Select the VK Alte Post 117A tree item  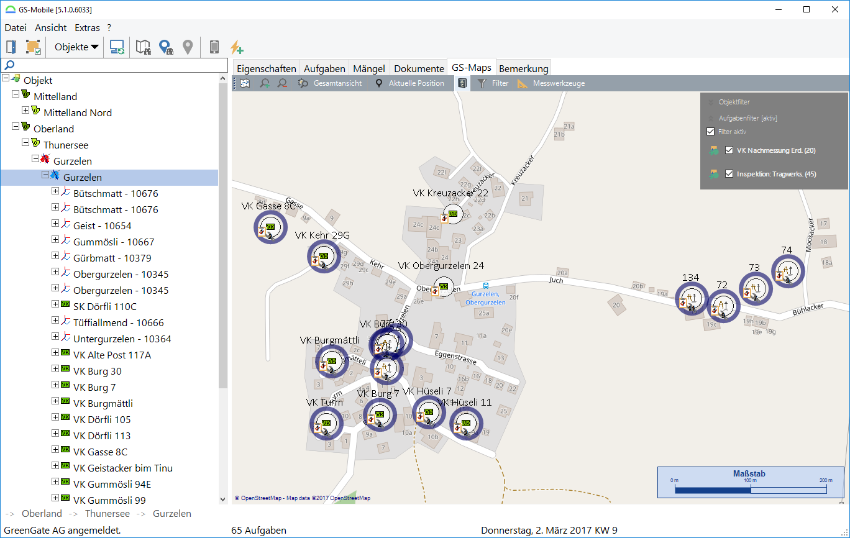pos(112,355)
